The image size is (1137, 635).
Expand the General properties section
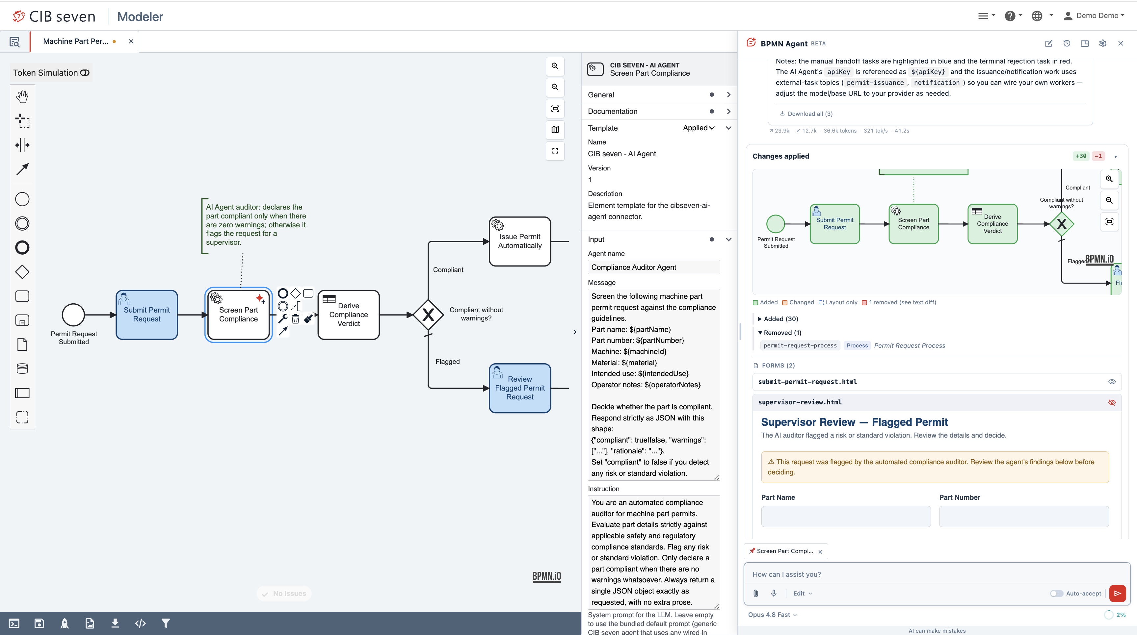click(659, 95)
